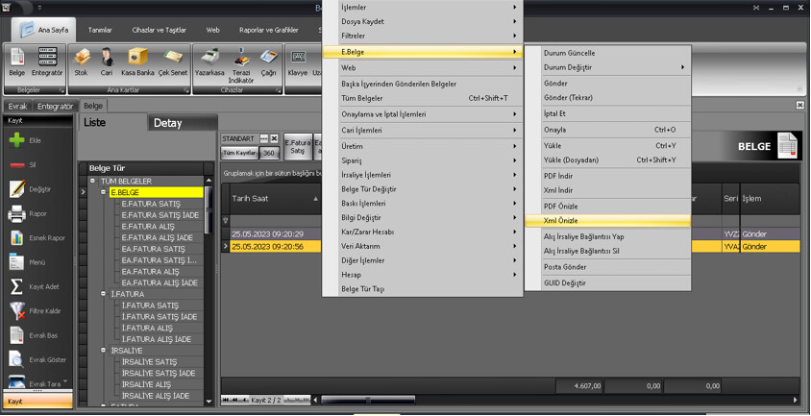
Task: Open the Çek Senet icon
Action: pos(172,57)
